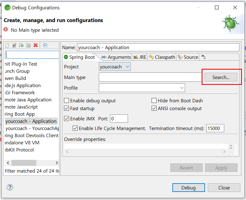Open the help question mark icon
Viewport: 246px width, 200px height.
coord(10,187)
